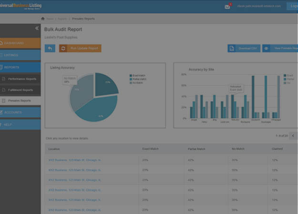Click Leslie's Pool Supplies subtitle
The width and height of the screenshot is (298, 214).
61,38
